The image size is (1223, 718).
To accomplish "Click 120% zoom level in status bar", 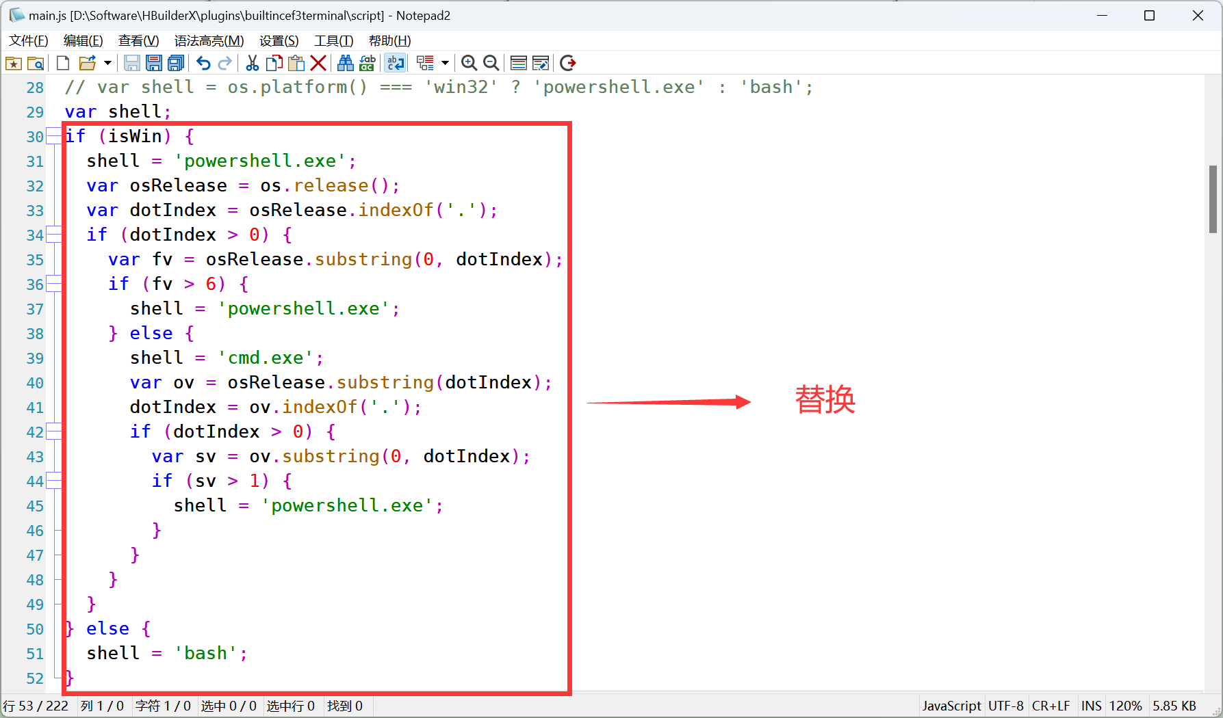I will tap(1126, 706).
